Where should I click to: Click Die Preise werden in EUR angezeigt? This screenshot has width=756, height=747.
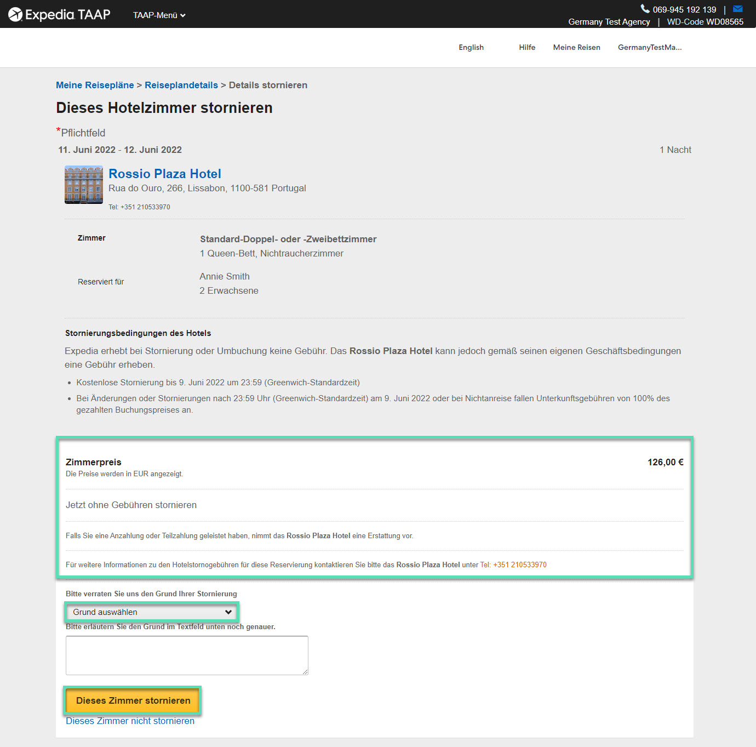[x=124, y=474]
